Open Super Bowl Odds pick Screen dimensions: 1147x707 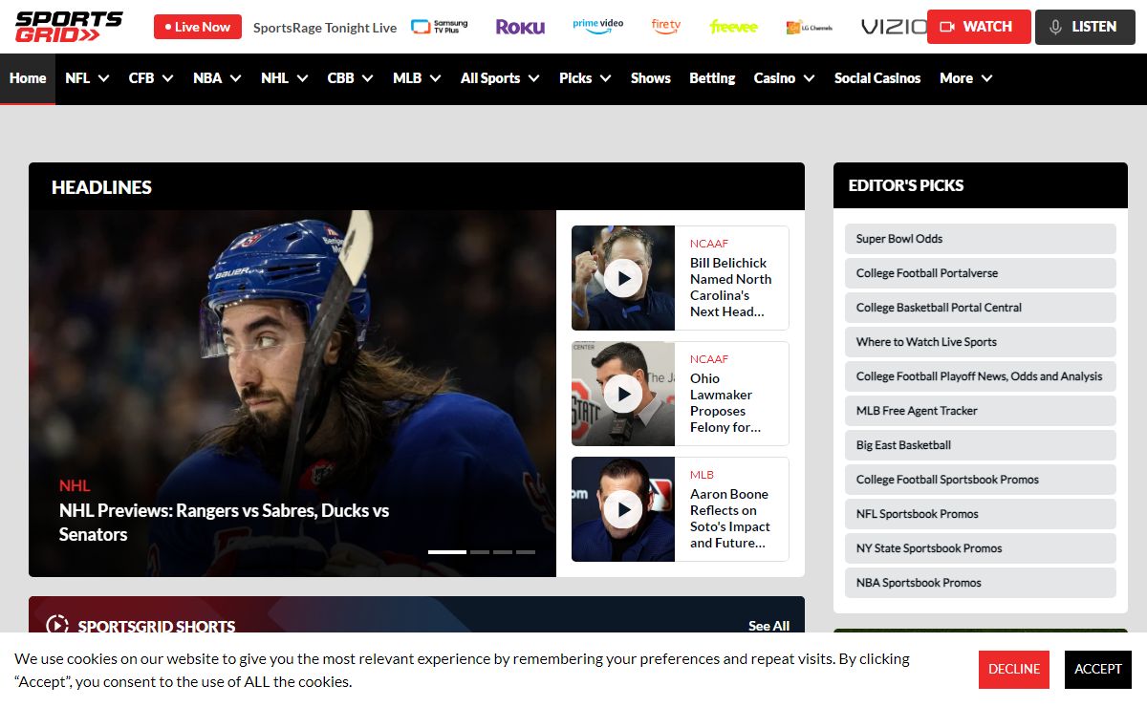981,239
